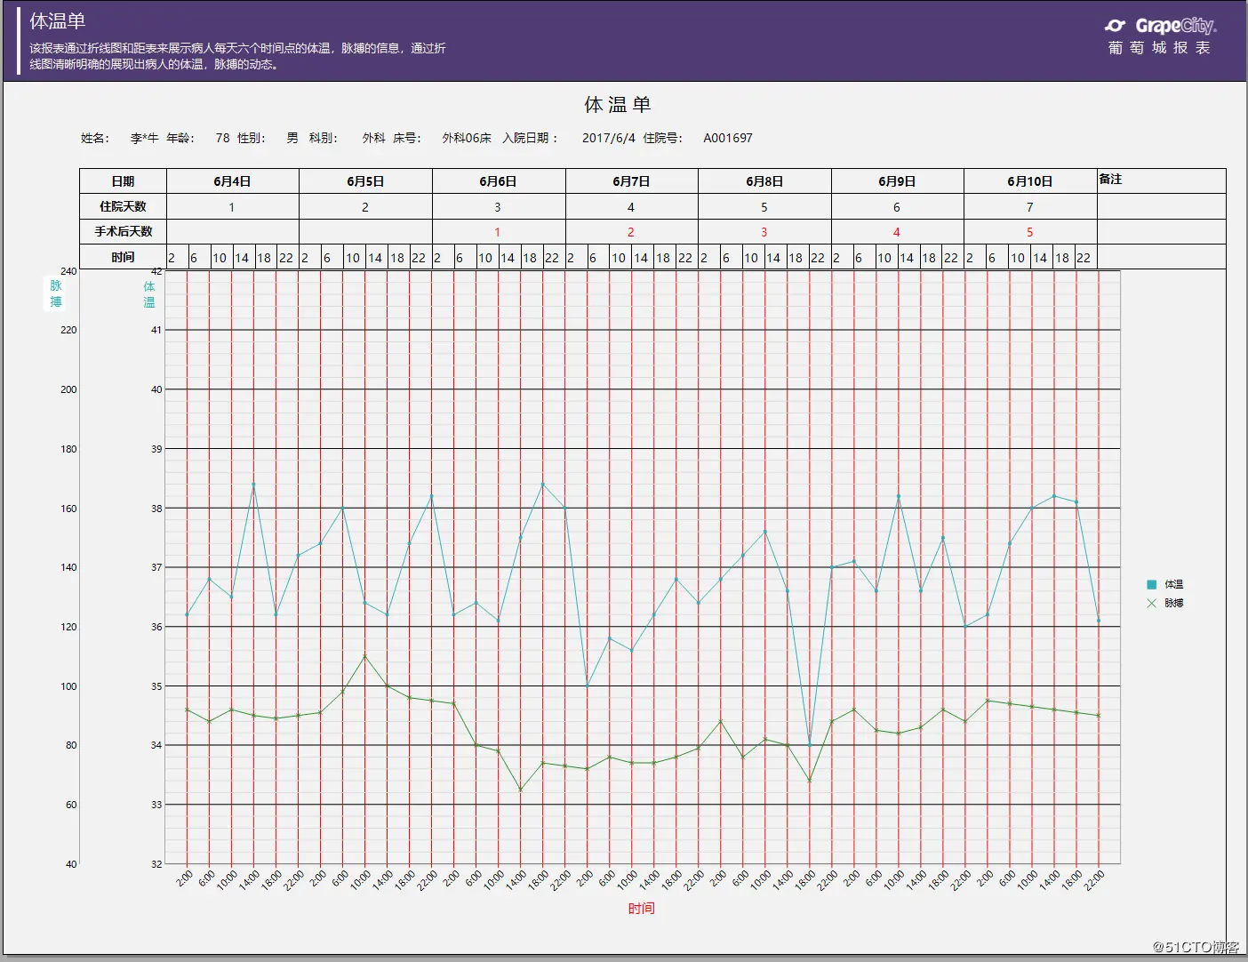
Task: Click the 6月9日 date column header
Action: click(x=897, y=181)
